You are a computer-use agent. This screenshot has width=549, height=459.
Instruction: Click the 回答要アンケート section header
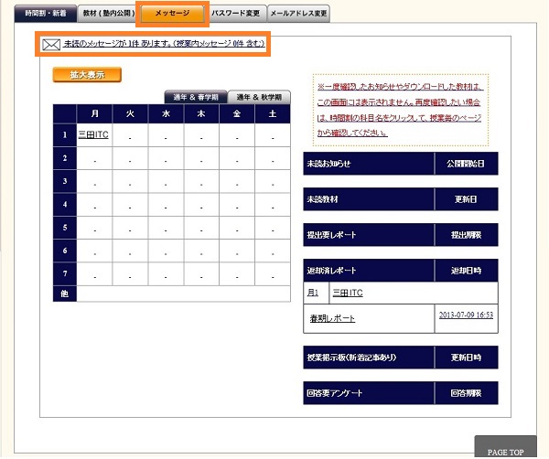point(368,393)
